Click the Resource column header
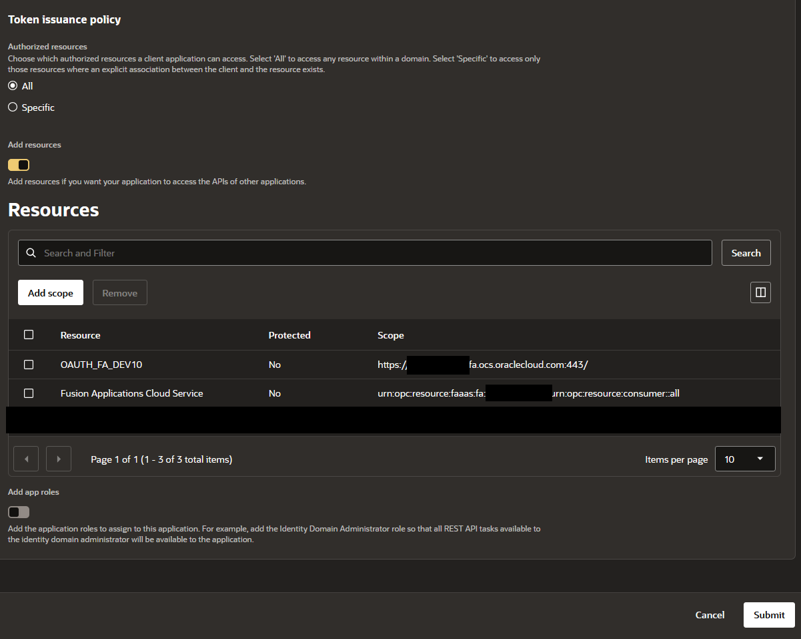The width and height of the screenshot is (801, 639). [80, 335]
